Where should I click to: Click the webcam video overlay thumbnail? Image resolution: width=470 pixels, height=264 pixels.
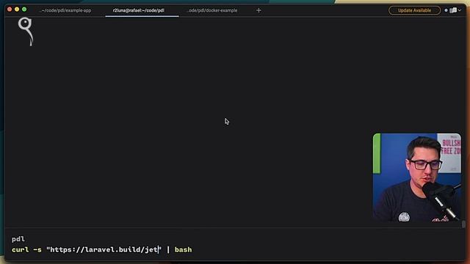pyautogui.click(x=417, y=177)
